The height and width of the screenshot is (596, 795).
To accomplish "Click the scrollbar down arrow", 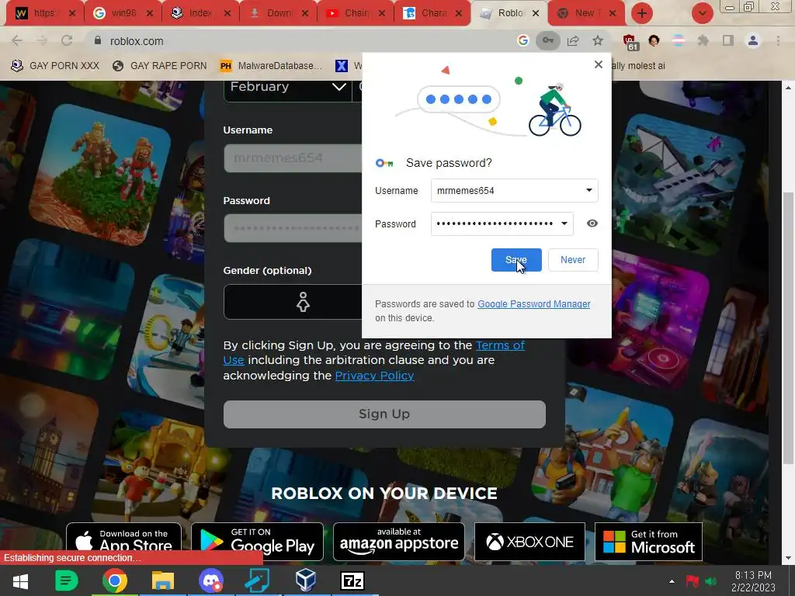I will pos(788,558).
